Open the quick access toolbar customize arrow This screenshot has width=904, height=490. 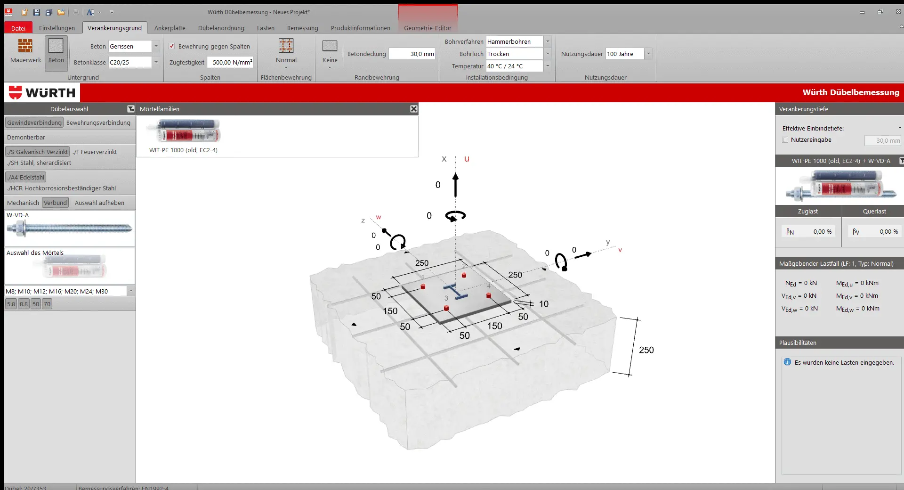(x=112, y=12)
